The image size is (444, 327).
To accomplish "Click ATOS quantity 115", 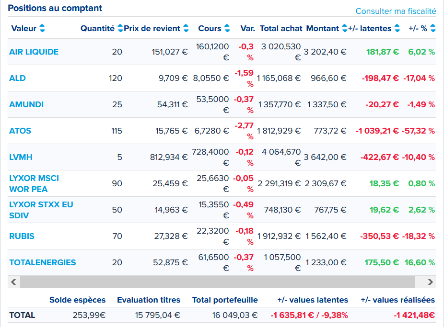I will tap(117, 131).
